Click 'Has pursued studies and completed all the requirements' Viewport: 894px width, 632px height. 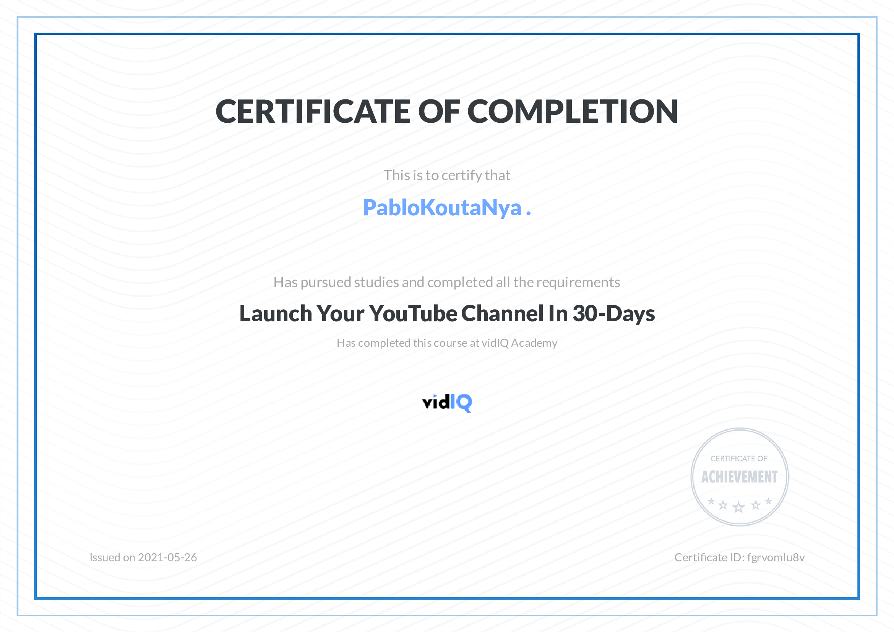(x=446, y=282)
